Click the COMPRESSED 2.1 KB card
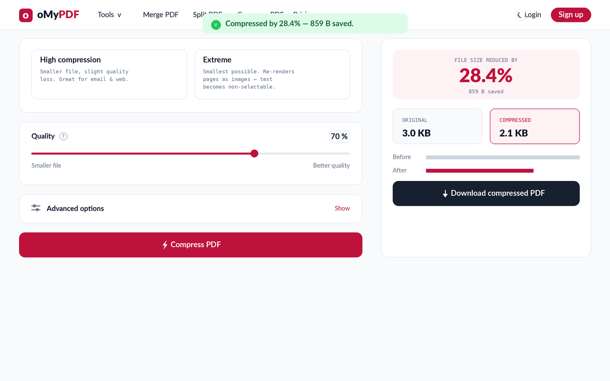 (535, 126)
